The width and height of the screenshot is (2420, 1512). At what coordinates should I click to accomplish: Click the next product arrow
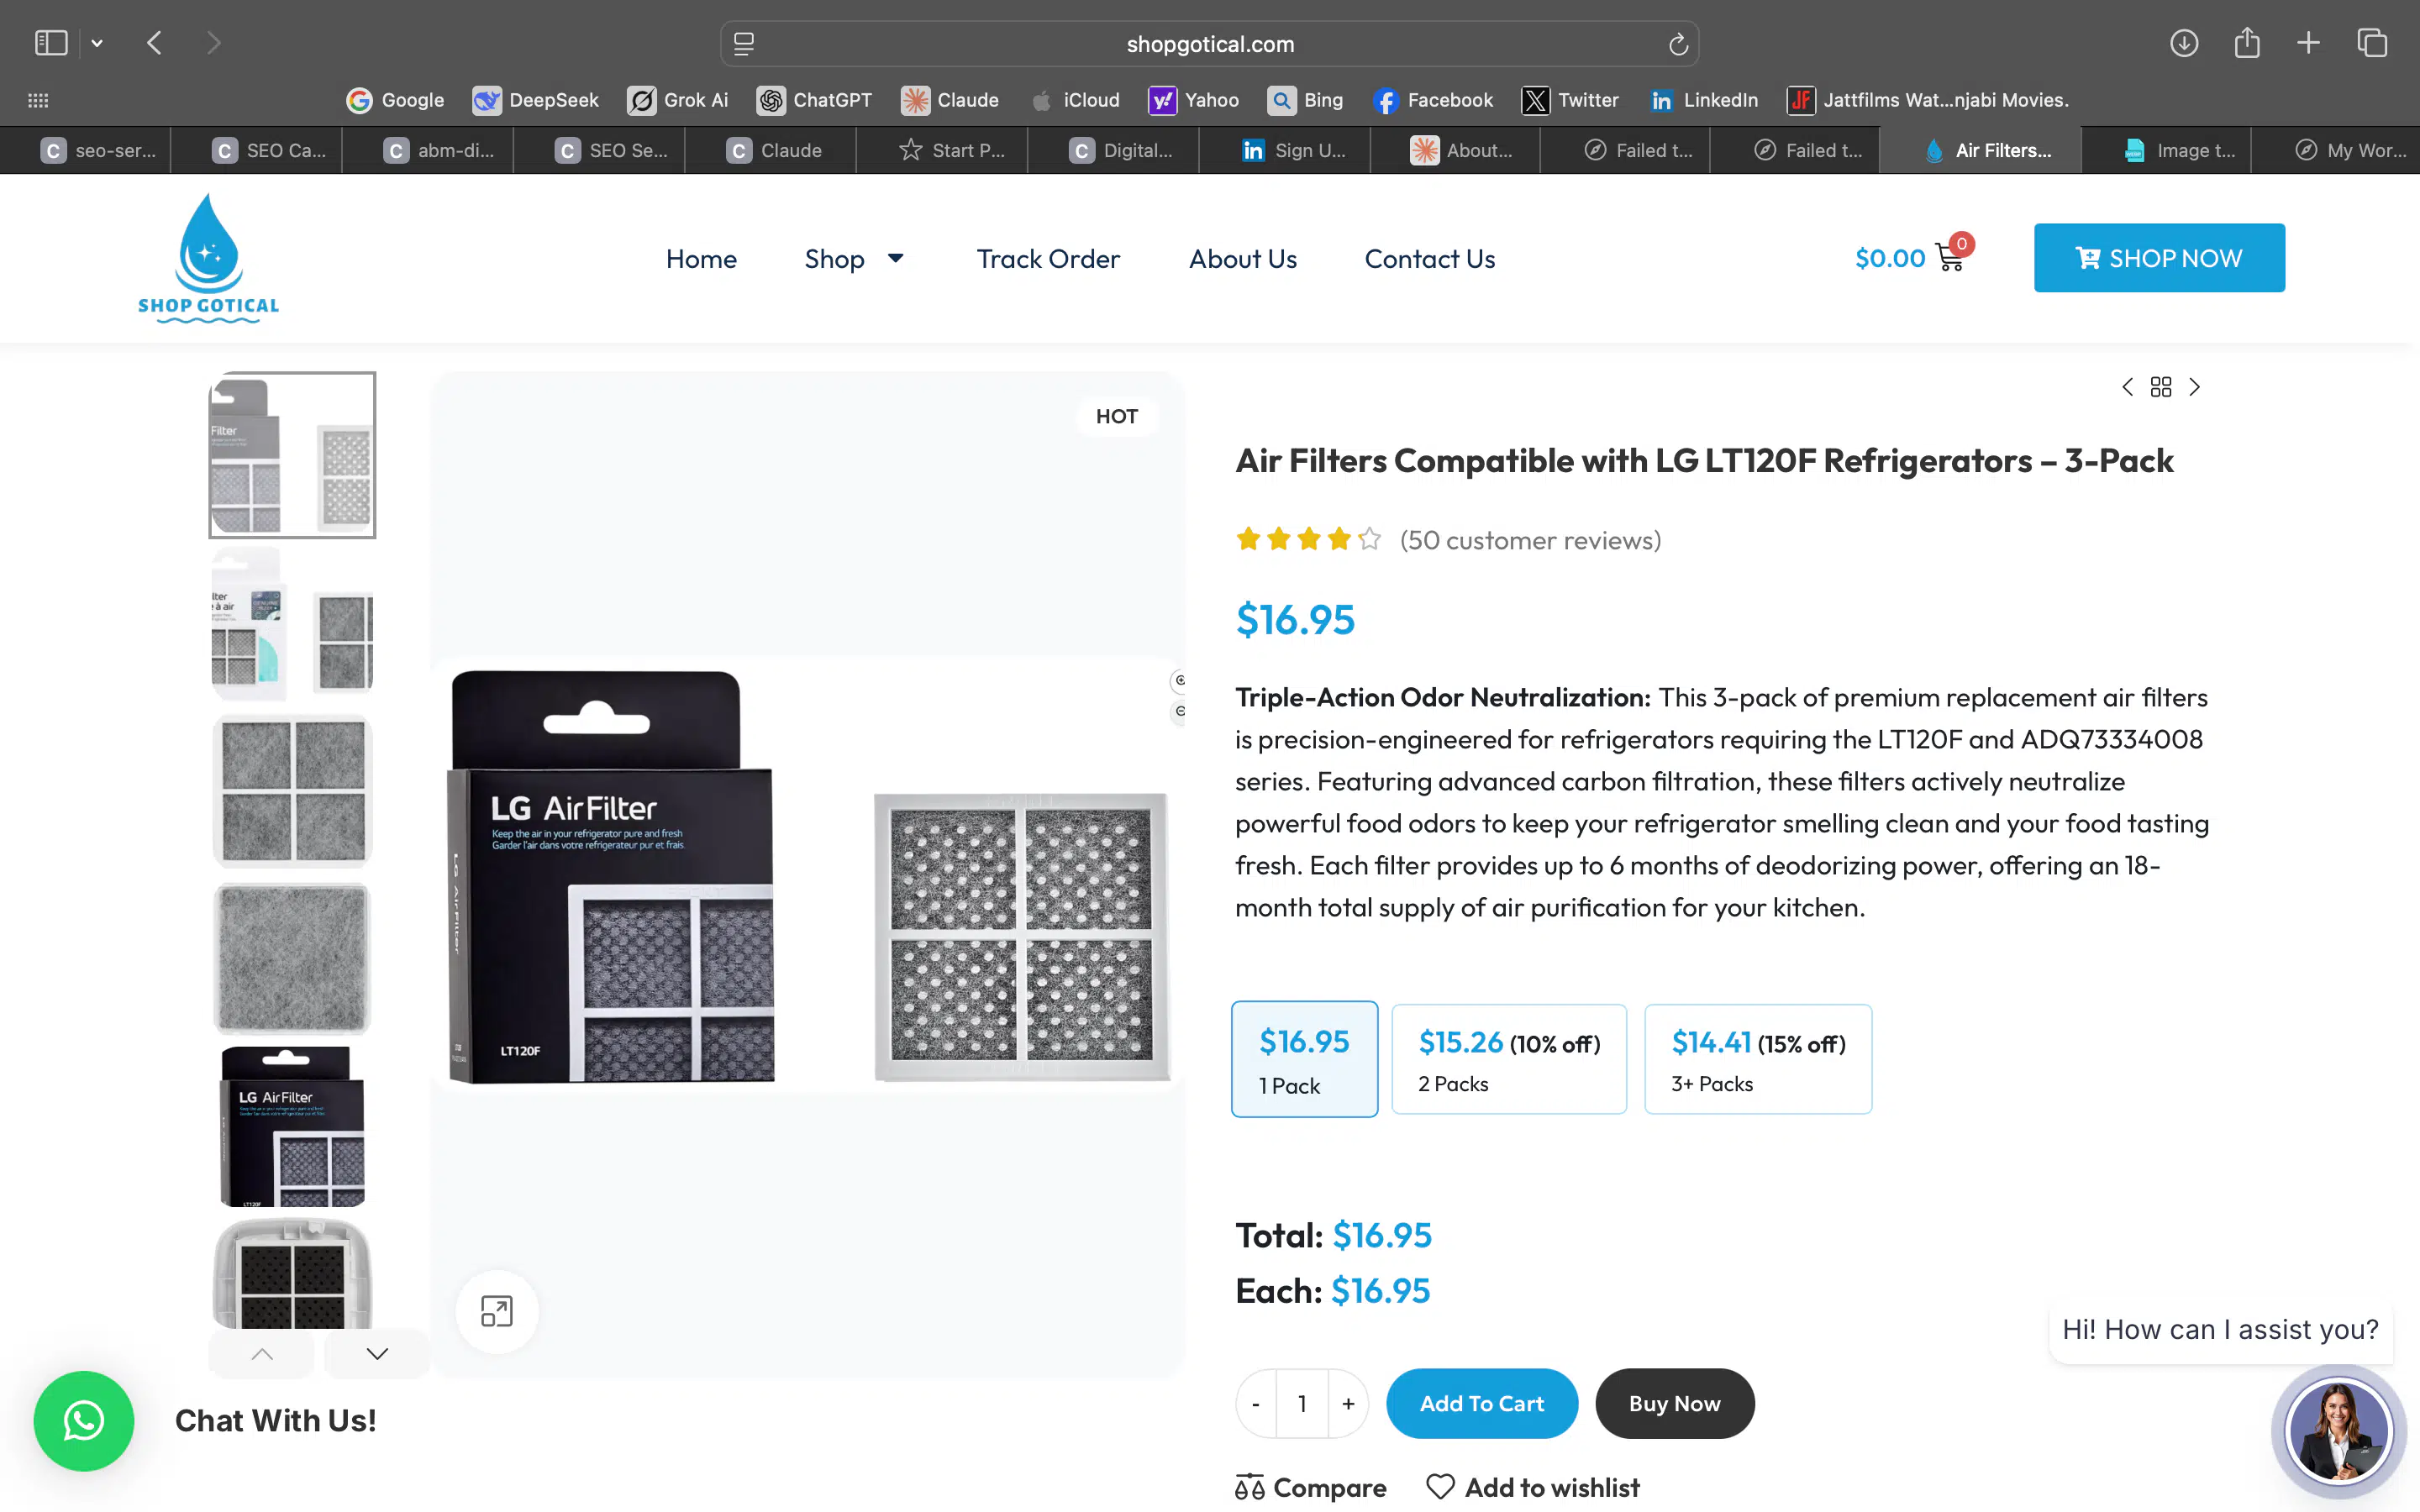coord(2195,386)
